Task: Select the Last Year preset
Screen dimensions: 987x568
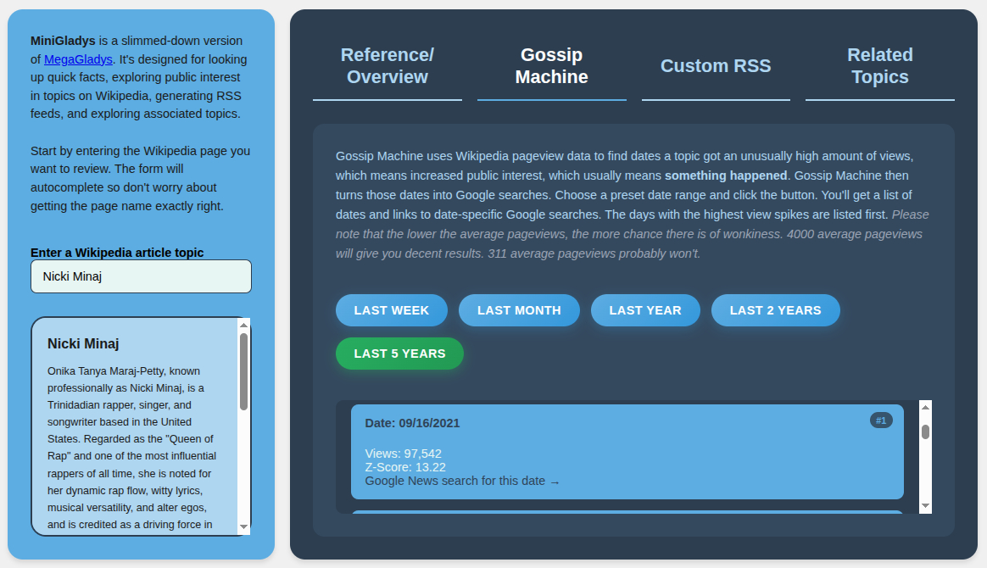Action: tap(644, 310)
